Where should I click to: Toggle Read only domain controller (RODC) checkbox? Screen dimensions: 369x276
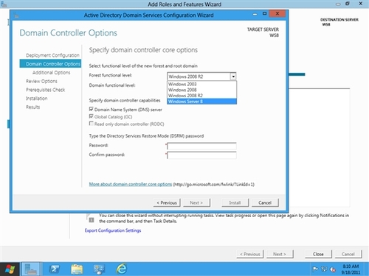tap(92, 124)
